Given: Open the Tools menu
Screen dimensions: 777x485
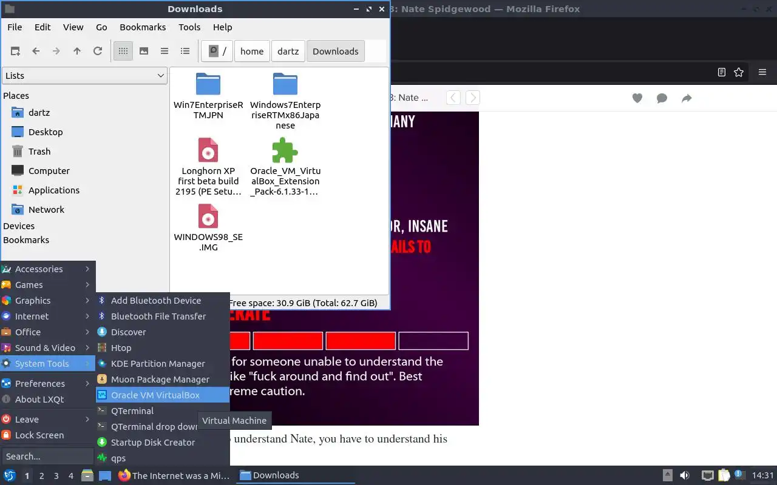Looking at the screenshot, I should (189, 27).
